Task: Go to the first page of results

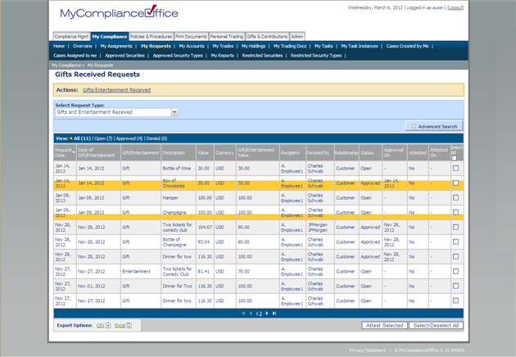Action: [243, 314]
